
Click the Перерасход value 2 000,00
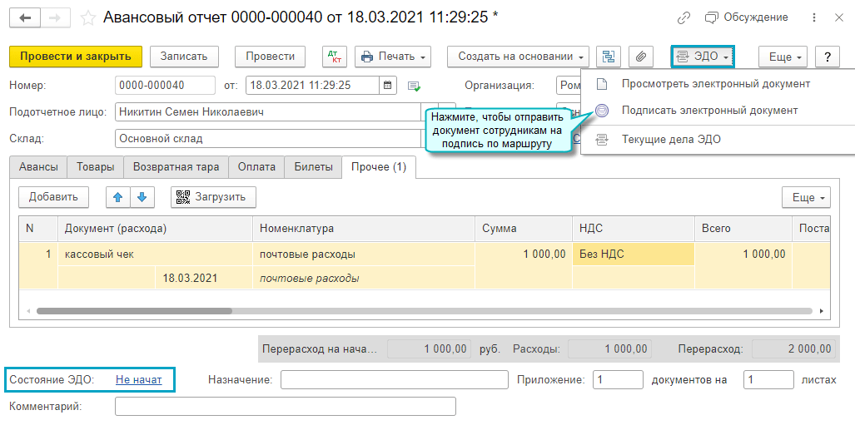[793, 348]
